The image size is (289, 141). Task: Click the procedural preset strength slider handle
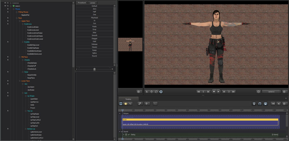(94, 69)
